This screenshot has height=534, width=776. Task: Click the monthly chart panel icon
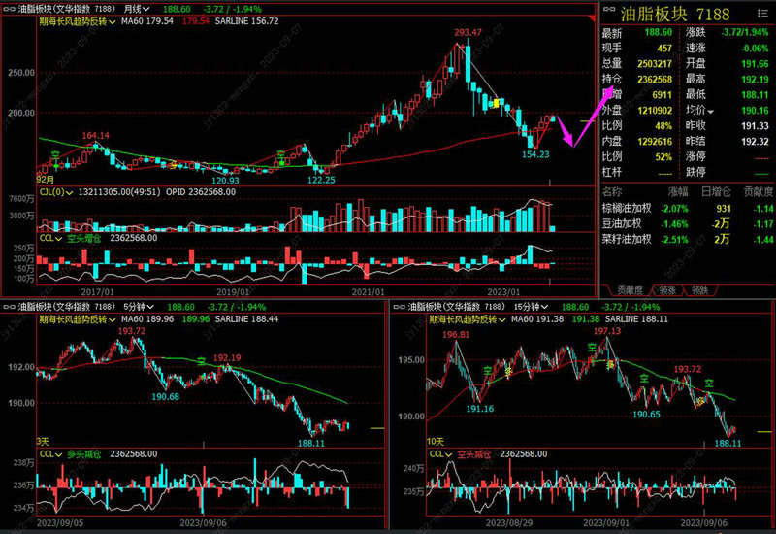click(x=9, y=7)
